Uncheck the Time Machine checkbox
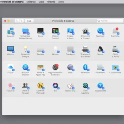124x124 pixels. (88, 88)
